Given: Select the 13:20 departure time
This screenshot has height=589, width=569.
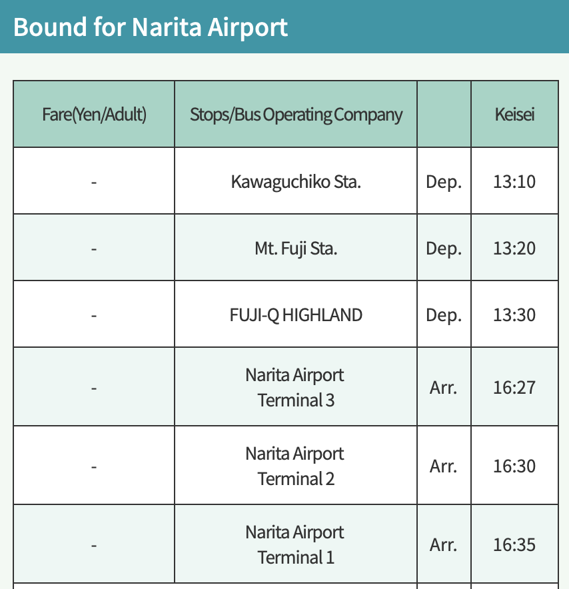Looking at the screenshot, I should point(514,249).
